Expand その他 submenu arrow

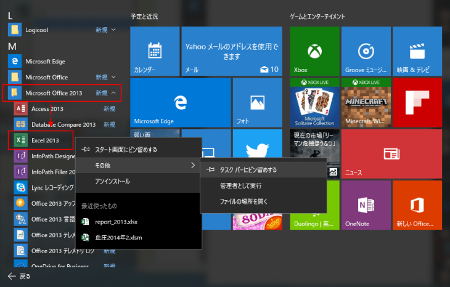[193, 165]
